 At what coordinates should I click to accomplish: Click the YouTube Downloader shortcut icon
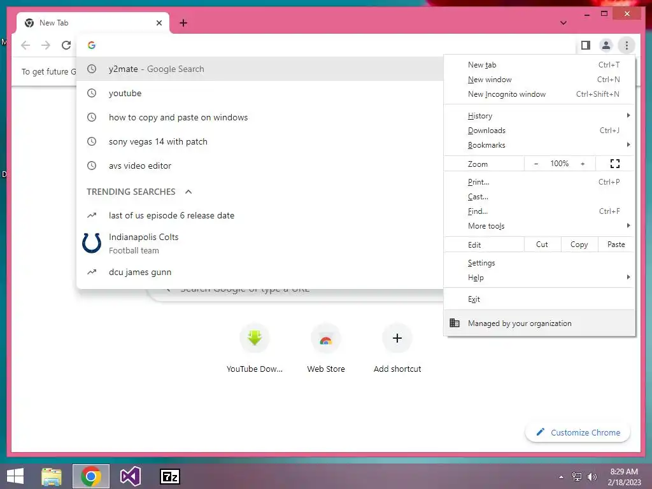point(255,337)
